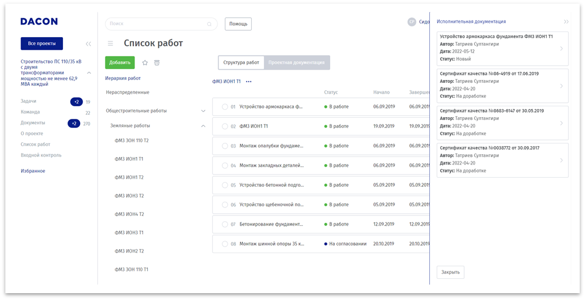
Task: Collapse the left sidebar with double chevron
Action: tap(88, 44)
